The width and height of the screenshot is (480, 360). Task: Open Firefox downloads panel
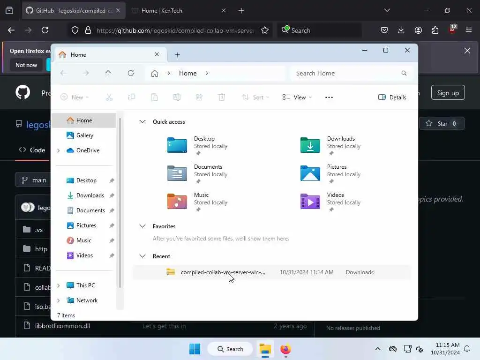(x=401, y=30)
